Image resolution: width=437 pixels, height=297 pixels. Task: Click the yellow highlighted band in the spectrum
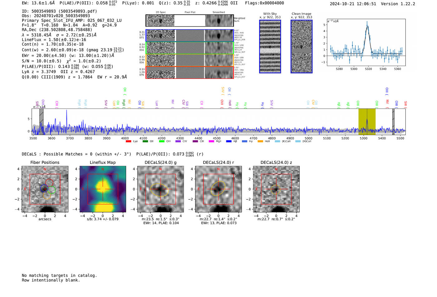point(367,122)
